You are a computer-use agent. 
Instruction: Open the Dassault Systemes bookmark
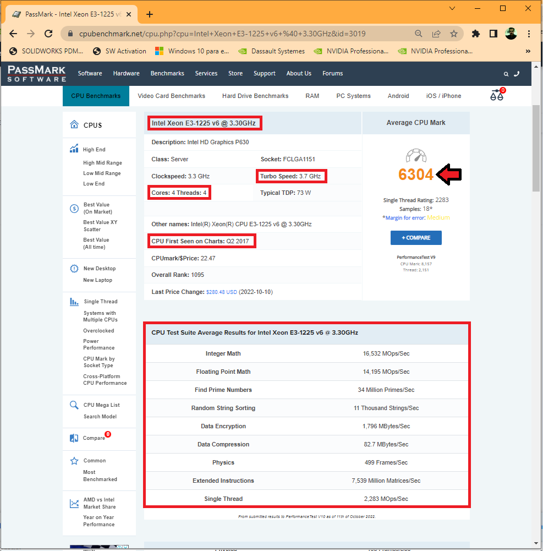click(x=272, y=51)
